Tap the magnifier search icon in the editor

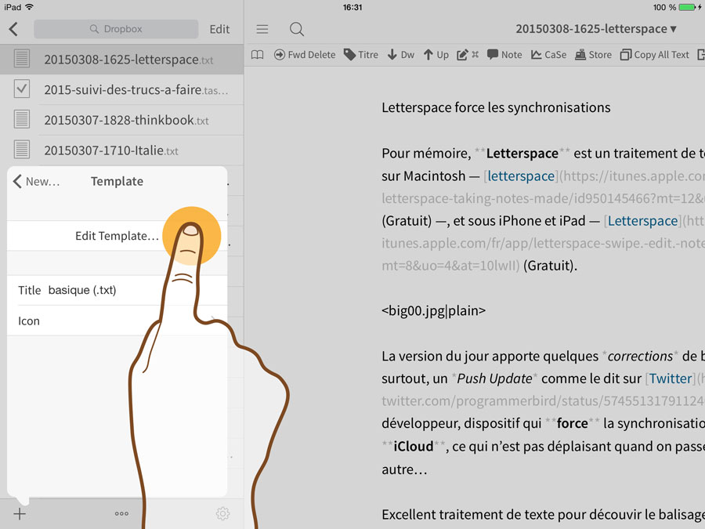click(297, 29)
